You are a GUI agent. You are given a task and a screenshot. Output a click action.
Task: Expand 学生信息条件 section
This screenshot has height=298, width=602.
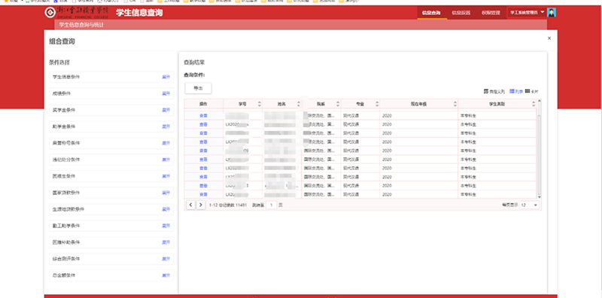coord(166,77)
